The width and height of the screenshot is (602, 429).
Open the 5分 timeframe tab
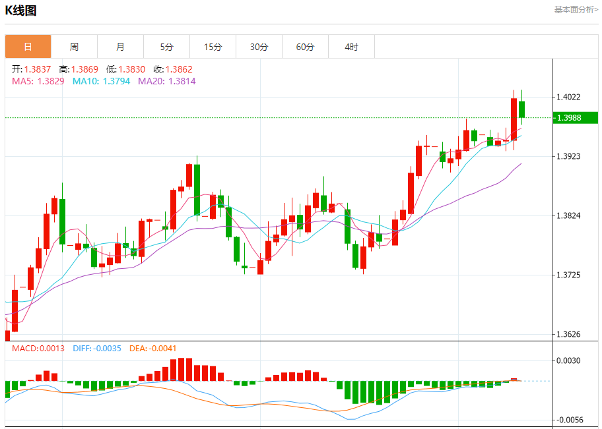pyautogui.click(x=166, y=47)
